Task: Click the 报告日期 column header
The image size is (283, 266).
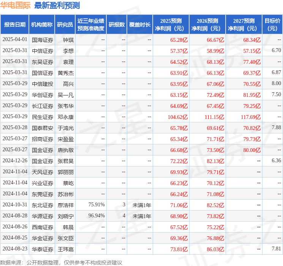Action: point(14,25)
